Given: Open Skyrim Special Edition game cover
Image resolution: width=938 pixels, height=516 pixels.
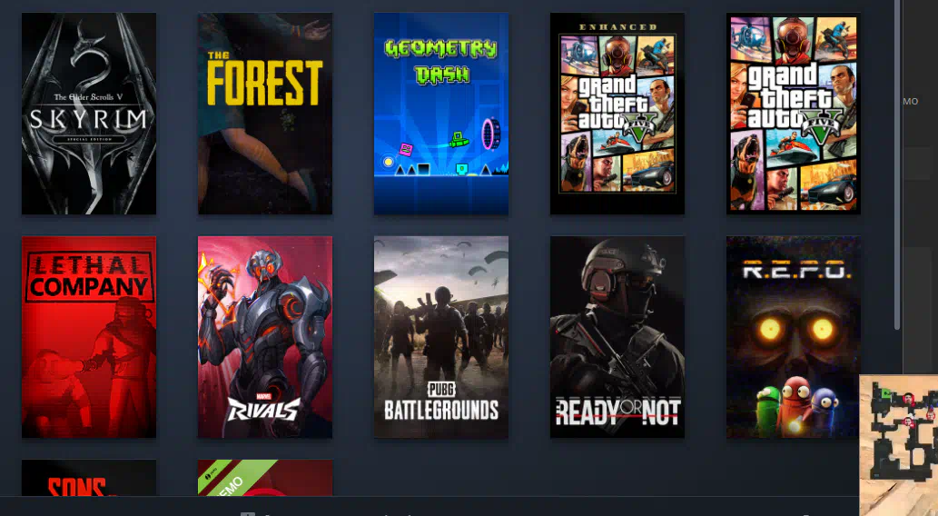Looking at the screenshot, I should [x=89, y=114].
